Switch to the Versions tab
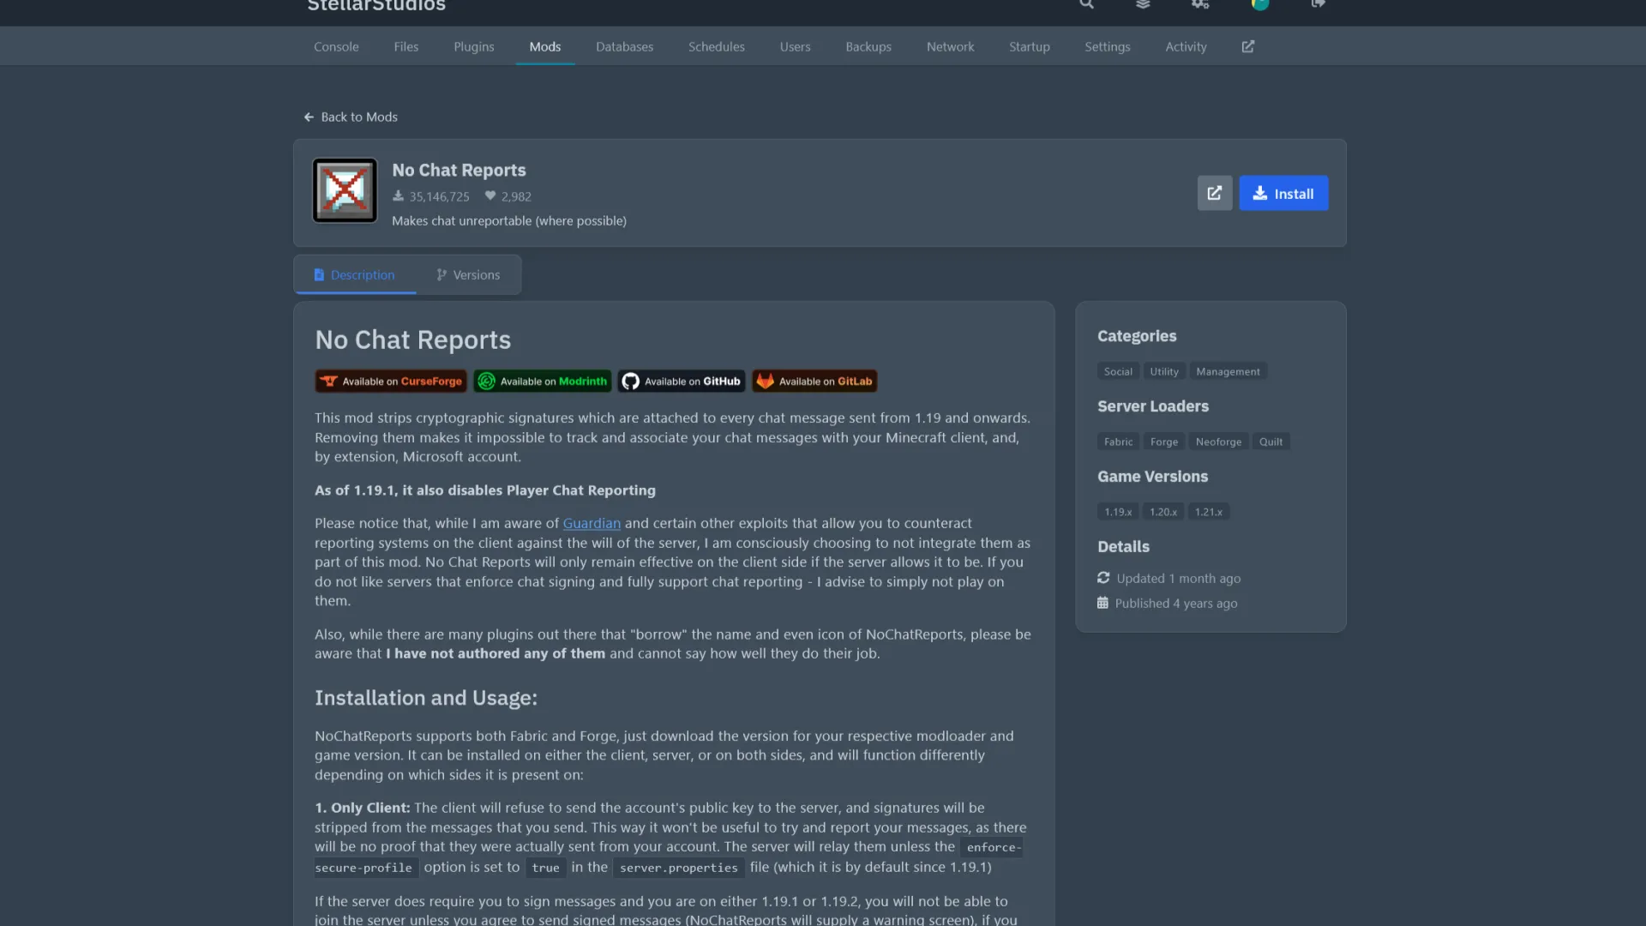Screen dimensions: 1646x926 click(468, 274)
